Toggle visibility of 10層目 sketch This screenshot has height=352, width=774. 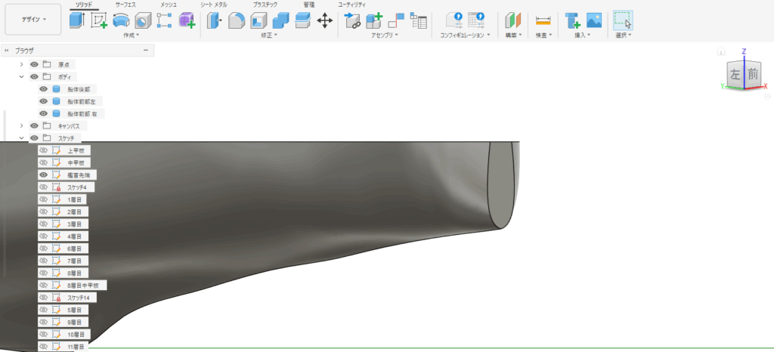pos(43,334)
